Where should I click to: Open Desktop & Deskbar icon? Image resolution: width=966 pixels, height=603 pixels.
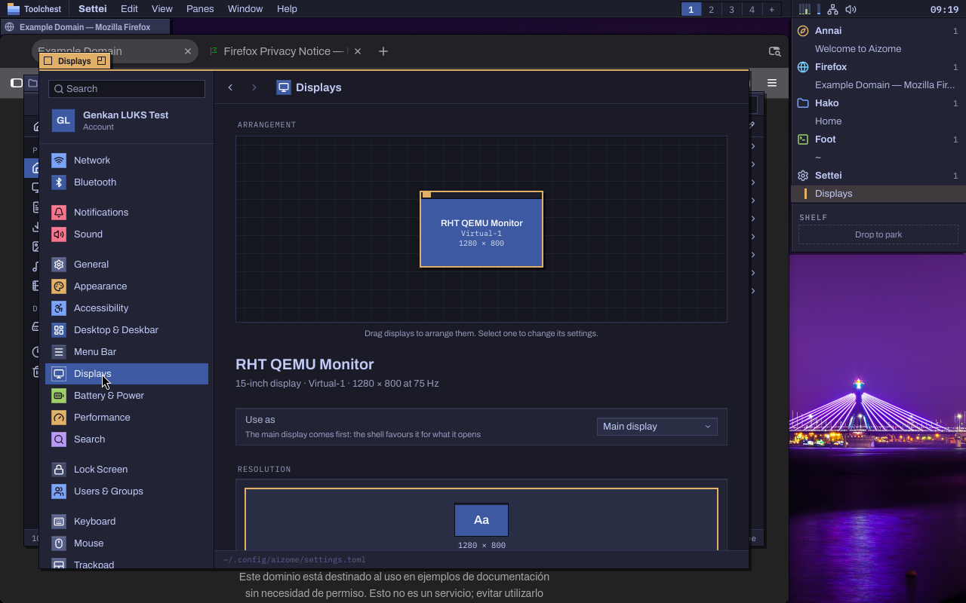(59, 330)
